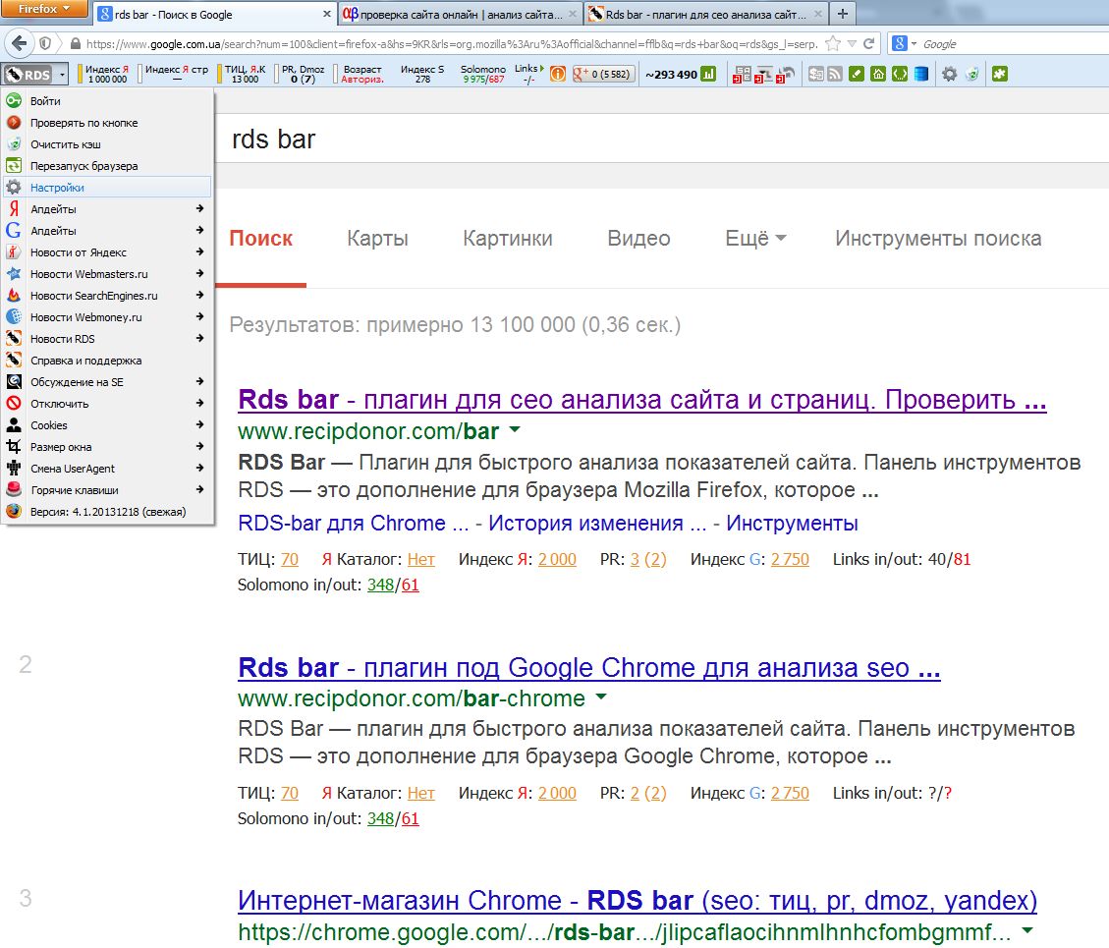
Task: Click the gray RSS feed icon
Action: (x=835, y=74)
